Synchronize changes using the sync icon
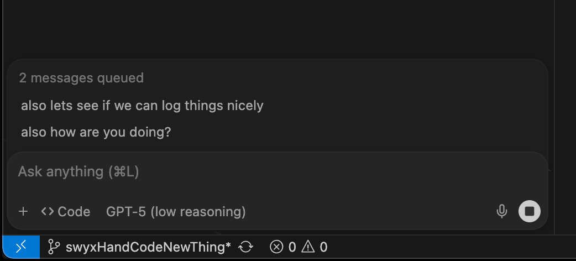Image resolution: width=576 pixels, height=261 pixels. click(245, 247)
